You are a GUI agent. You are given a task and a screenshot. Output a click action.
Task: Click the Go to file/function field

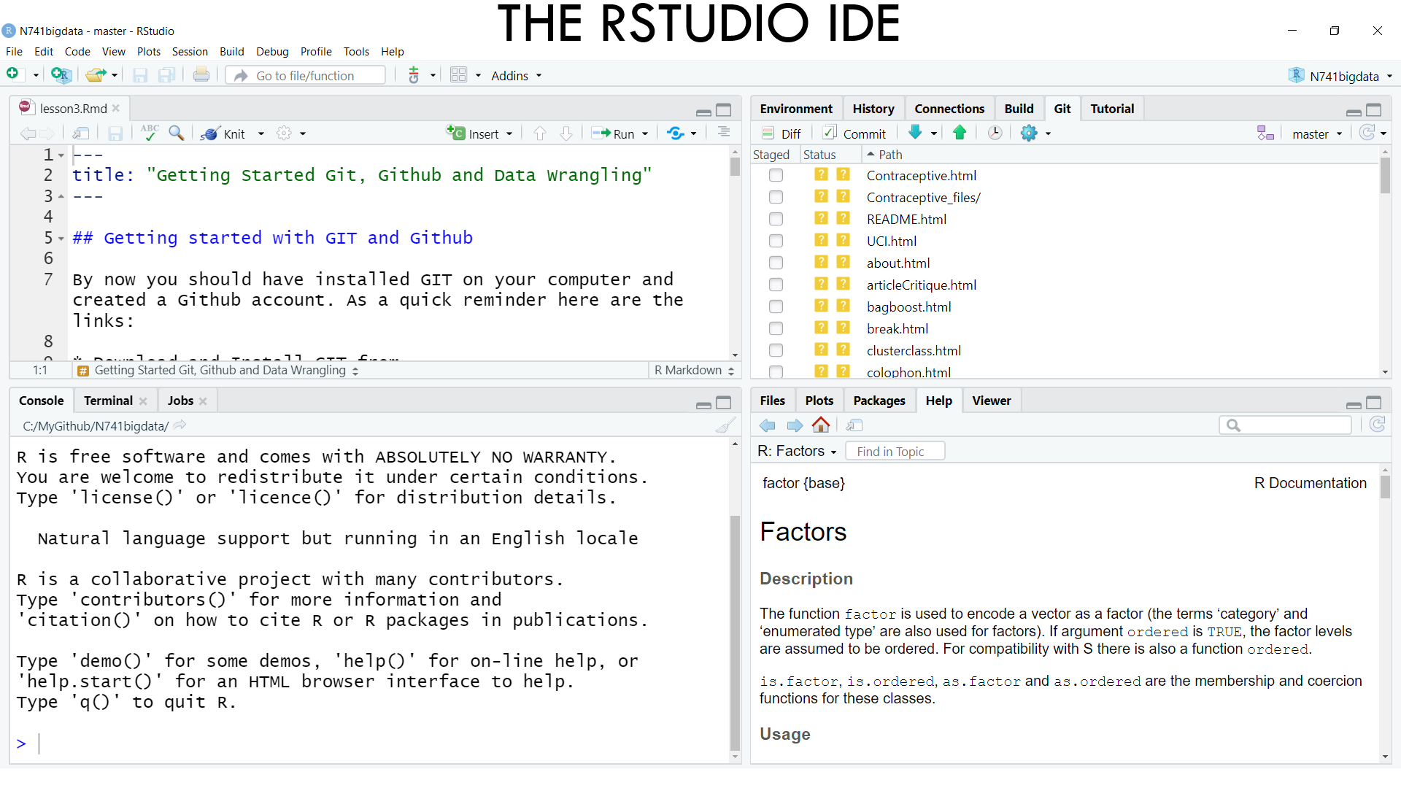tap(305, 75)
